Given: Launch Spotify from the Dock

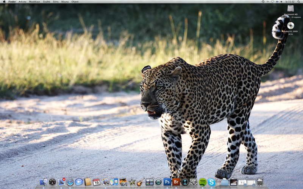Looking at the screenshot, I should click(203, 182).
